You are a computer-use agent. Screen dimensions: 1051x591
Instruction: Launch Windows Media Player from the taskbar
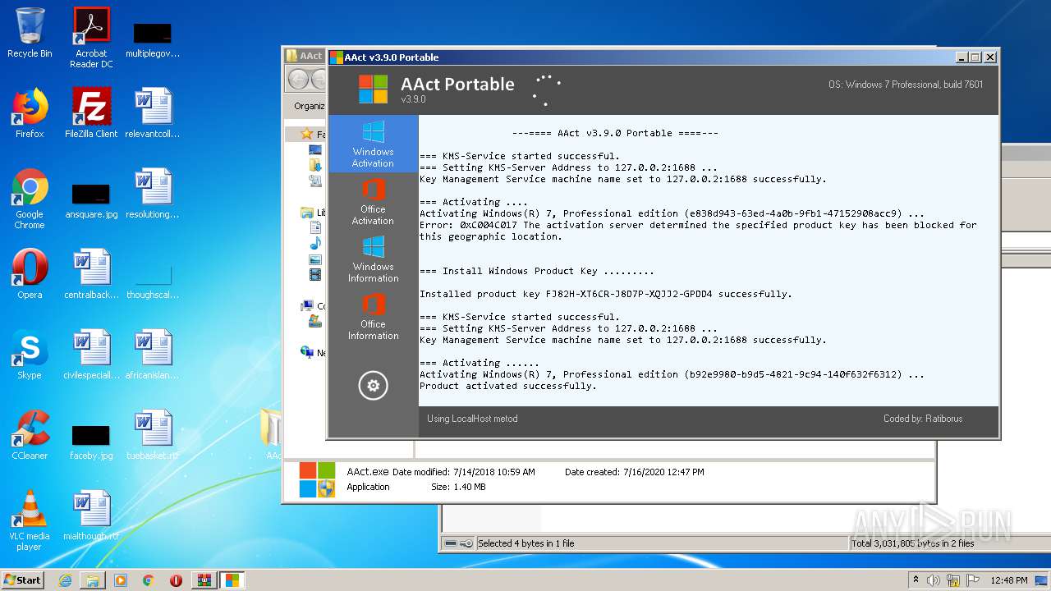pyautogui.click(x=121, y=580)
